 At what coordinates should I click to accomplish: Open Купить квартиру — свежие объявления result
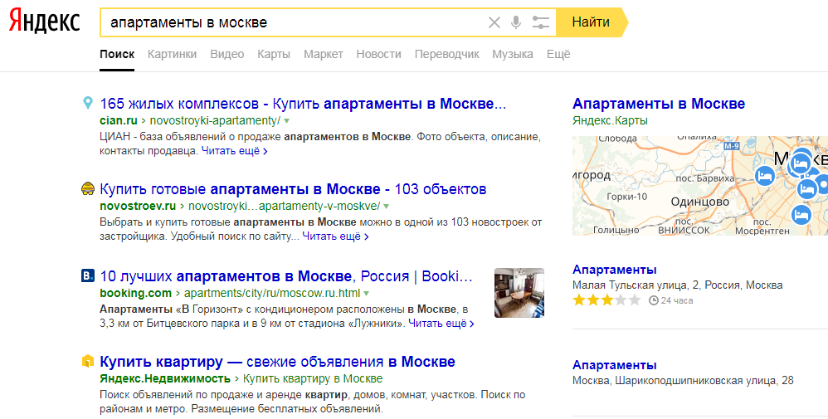tap(277, 362)
